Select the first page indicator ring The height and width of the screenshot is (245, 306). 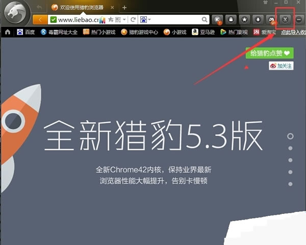tap(290, 136)
